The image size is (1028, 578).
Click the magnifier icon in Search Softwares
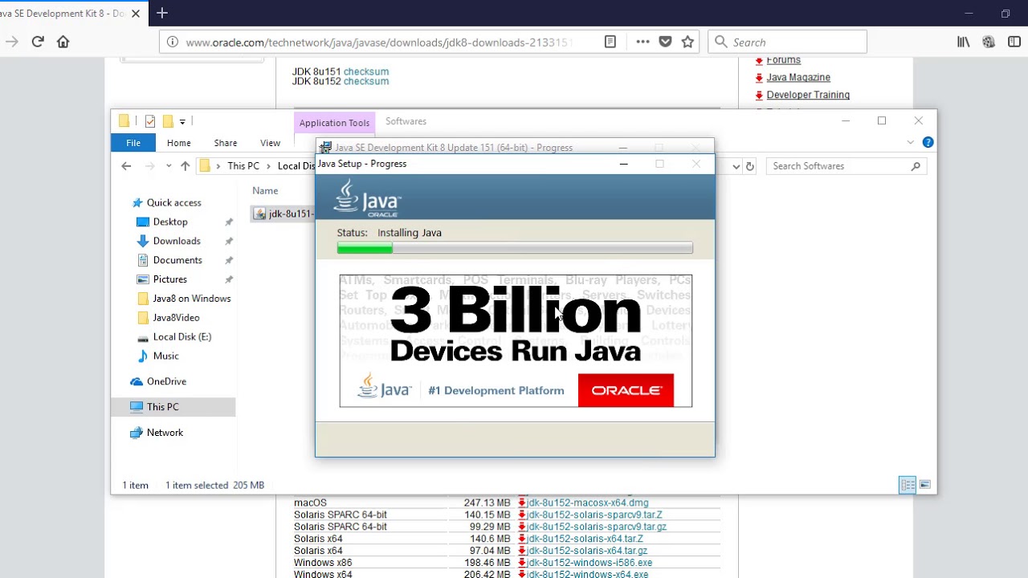pos(916,166)
